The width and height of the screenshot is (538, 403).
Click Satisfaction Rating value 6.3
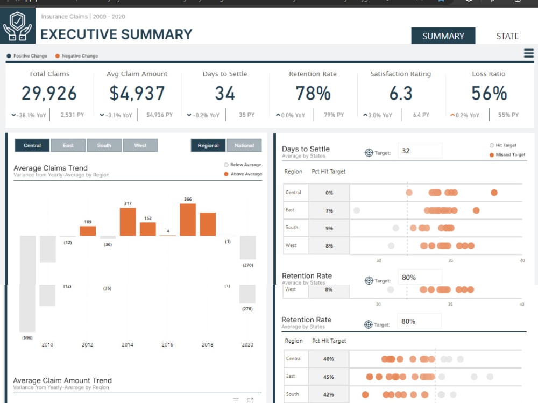(401, 94)
